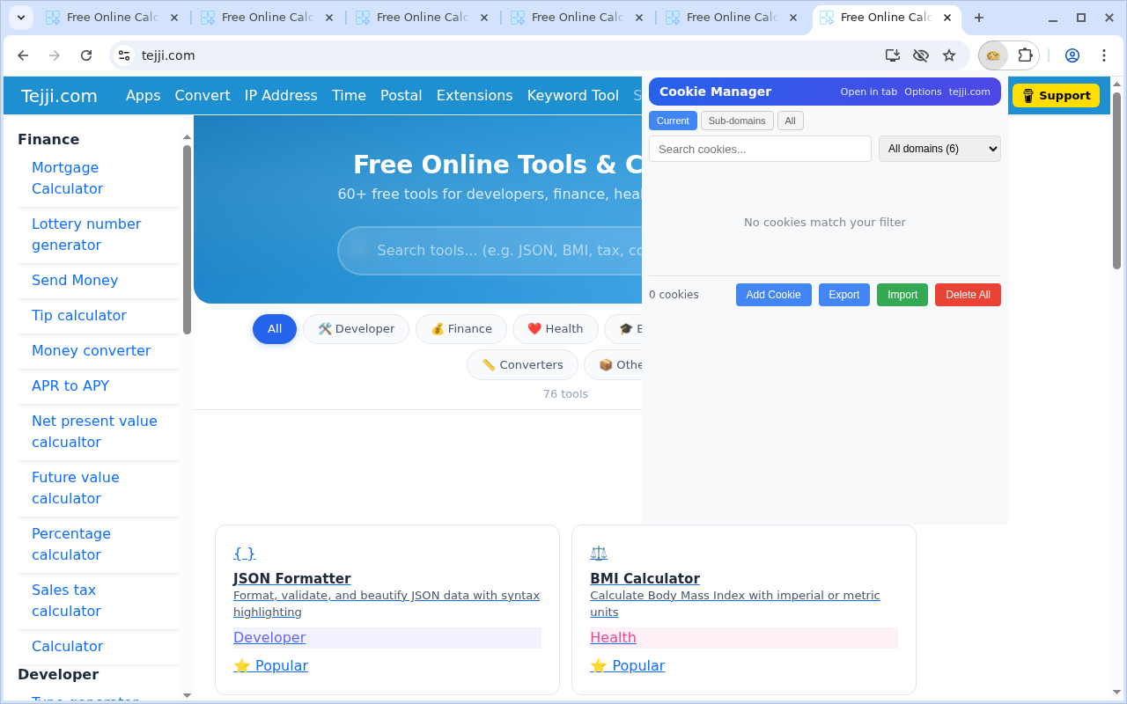Click the Search tools input box
Image resolution: width=1127 pixels, height=704 pixels.
click(490, 251)
